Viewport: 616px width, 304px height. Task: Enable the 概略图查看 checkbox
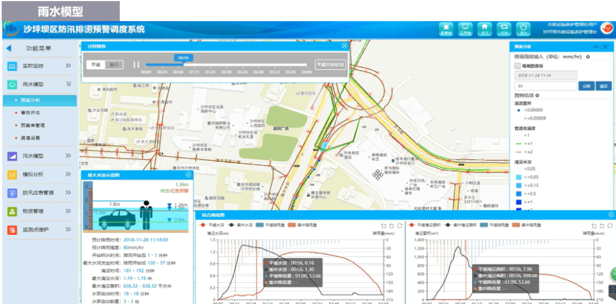518,66
